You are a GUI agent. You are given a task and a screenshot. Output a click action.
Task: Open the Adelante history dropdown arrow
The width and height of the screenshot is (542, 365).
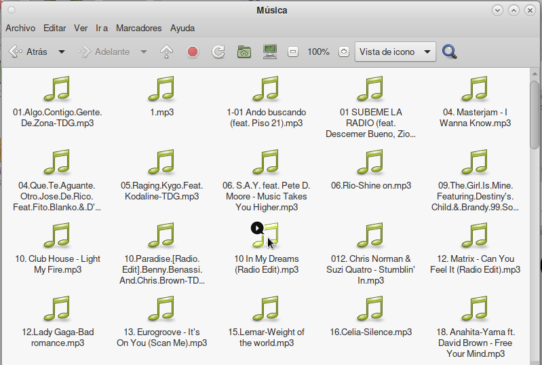(x=143, y=52)
